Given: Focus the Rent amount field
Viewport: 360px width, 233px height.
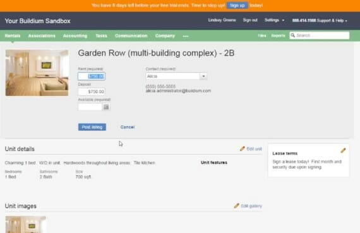Looking at the screenshot, I should (92, 76).
